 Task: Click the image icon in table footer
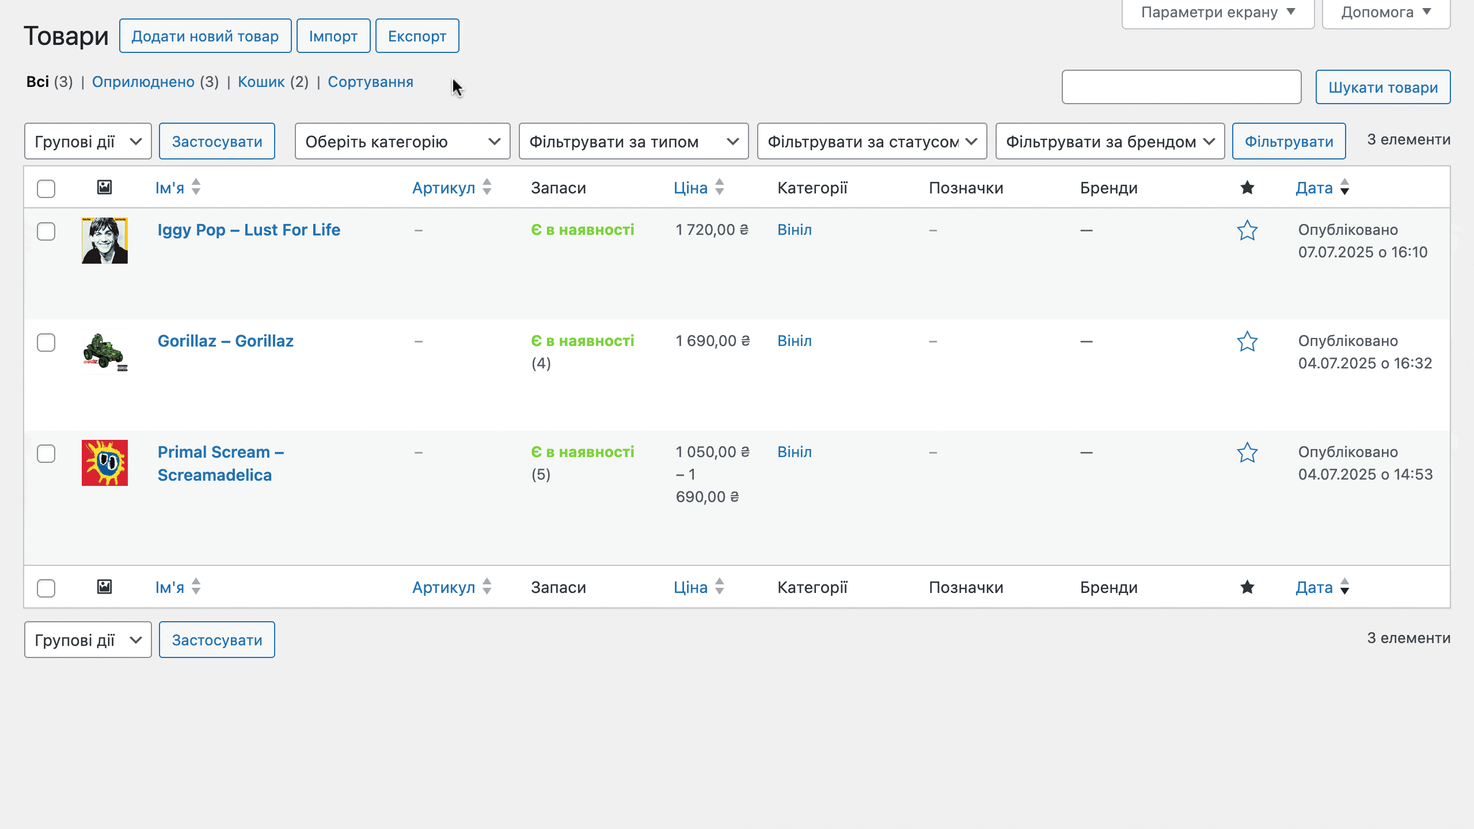point(104,587)
